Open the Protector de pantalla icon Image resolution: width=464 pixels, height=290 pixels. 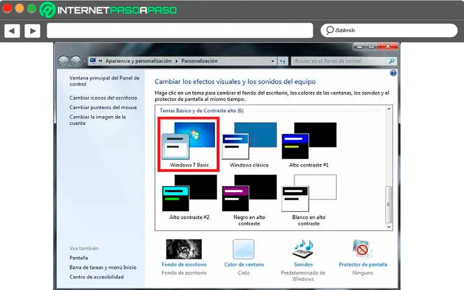click(x=362, y=249)
